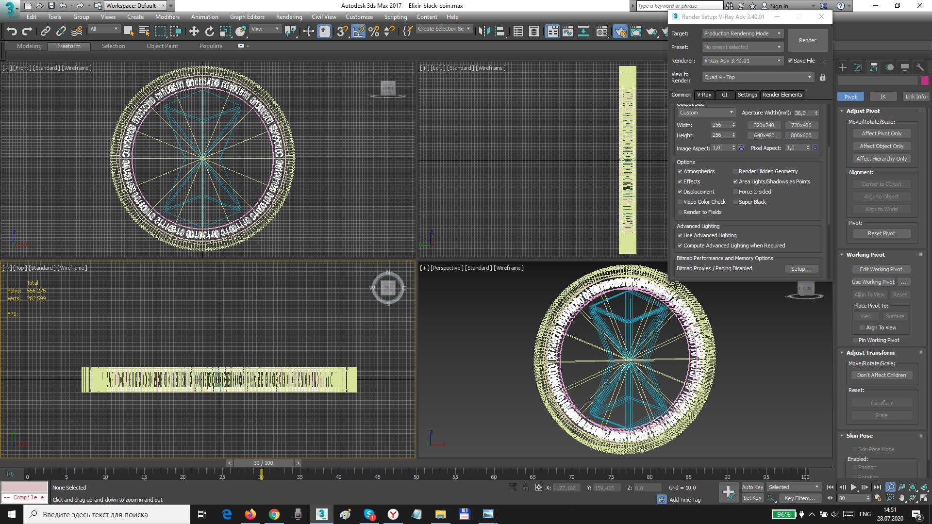Switch to the GI tab
Screen dimensions: 932x524
(724, 95)
